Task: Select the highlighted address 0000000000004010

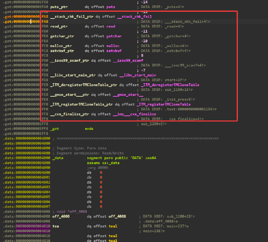Action: 33,226
